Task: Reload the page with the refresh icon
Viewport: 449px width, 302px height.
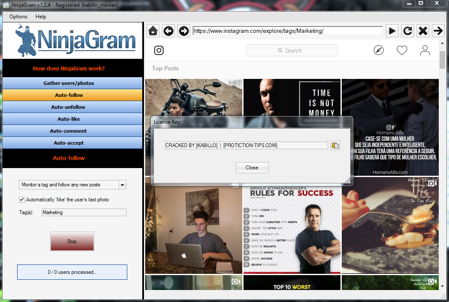Action: tap(408, 31)
